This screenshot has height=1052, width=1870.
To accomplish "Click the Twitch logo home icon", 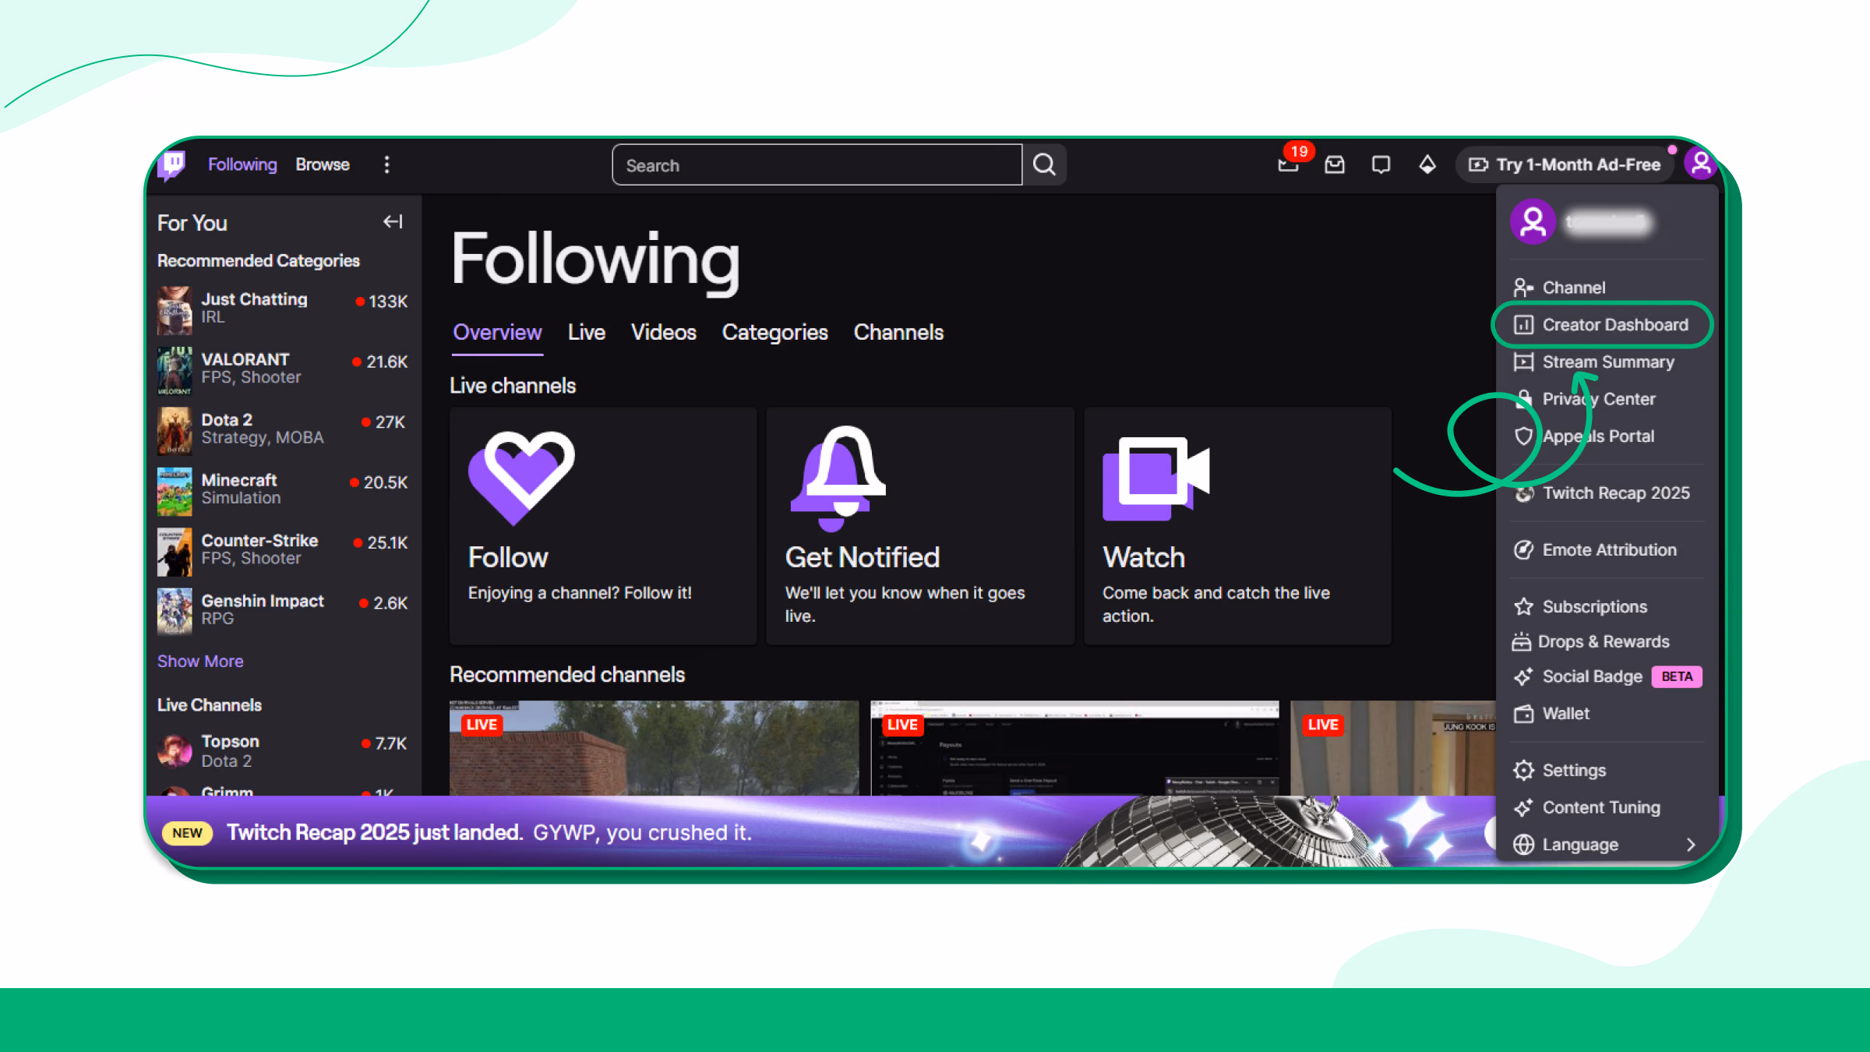I will (172, 164).
